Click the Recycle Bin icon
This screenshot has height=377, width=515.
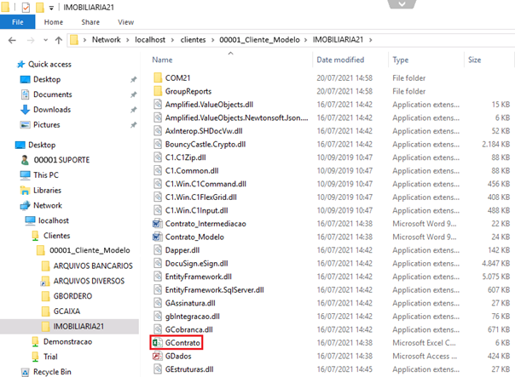25,372
